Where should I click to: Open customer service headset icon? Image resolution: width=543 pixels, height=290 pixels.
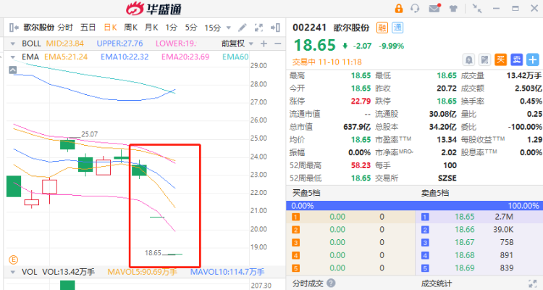[x=415, y=8]
